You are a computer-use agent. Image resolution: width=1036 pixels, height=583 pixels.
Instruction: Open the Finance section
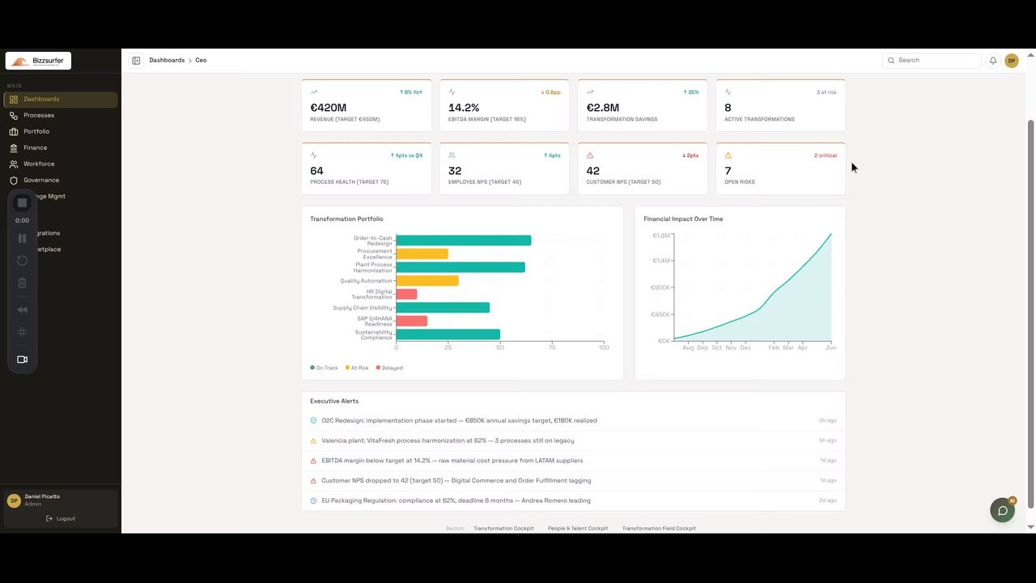(x=61, y=147)
